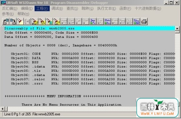The height and width of the screenshot is (119, 181).
Task: Show the Data Hex view icon
Action: (107, 21)
